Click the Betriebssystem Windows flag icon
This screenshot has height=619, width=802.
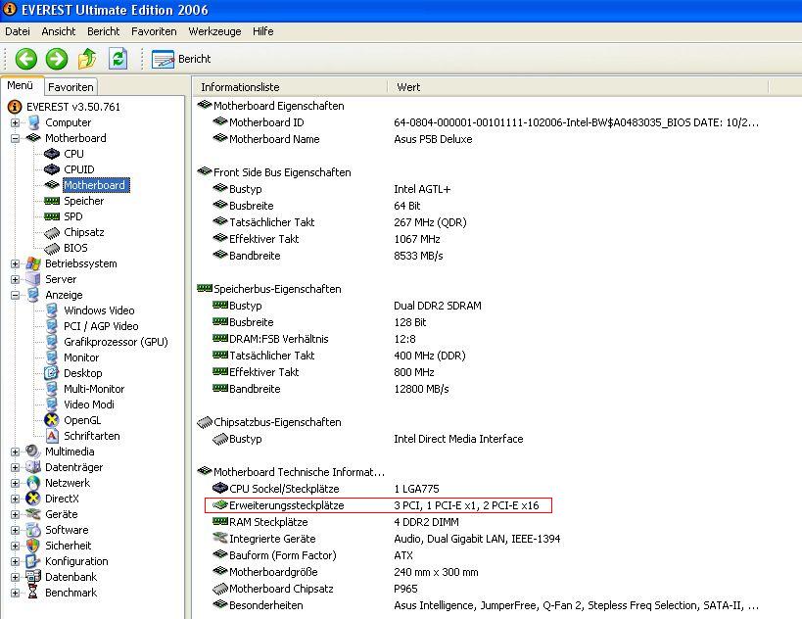tap(33, 263)
